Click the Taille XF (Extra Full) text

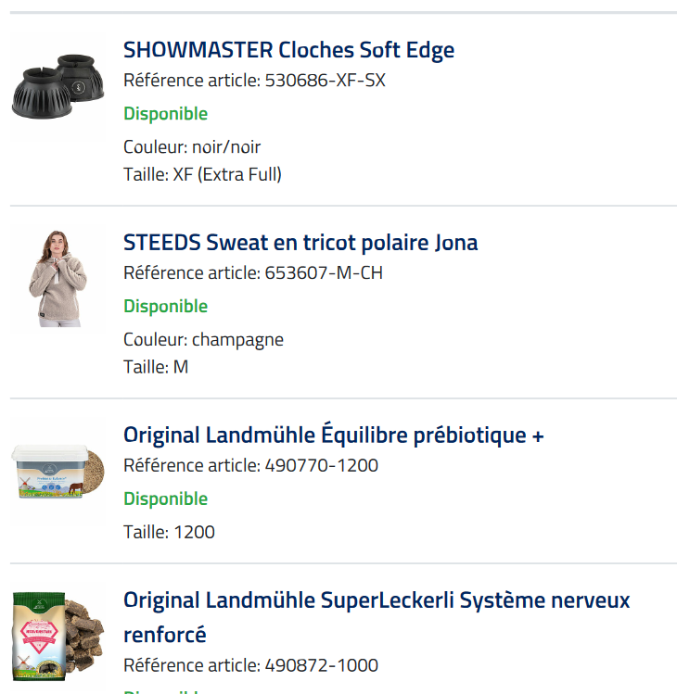[x=202, y=174]
